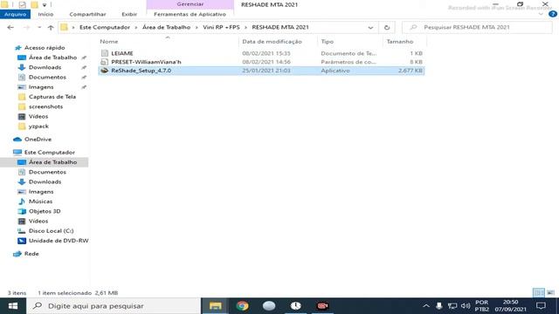
Task: Open the volume speaker tray icon
Action: (466, 306)
